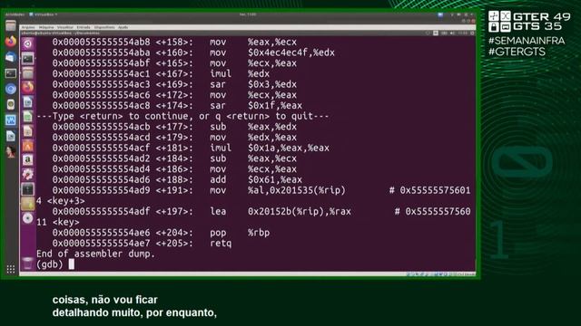Launch Firefox in the guest launcher

point(28,87)
